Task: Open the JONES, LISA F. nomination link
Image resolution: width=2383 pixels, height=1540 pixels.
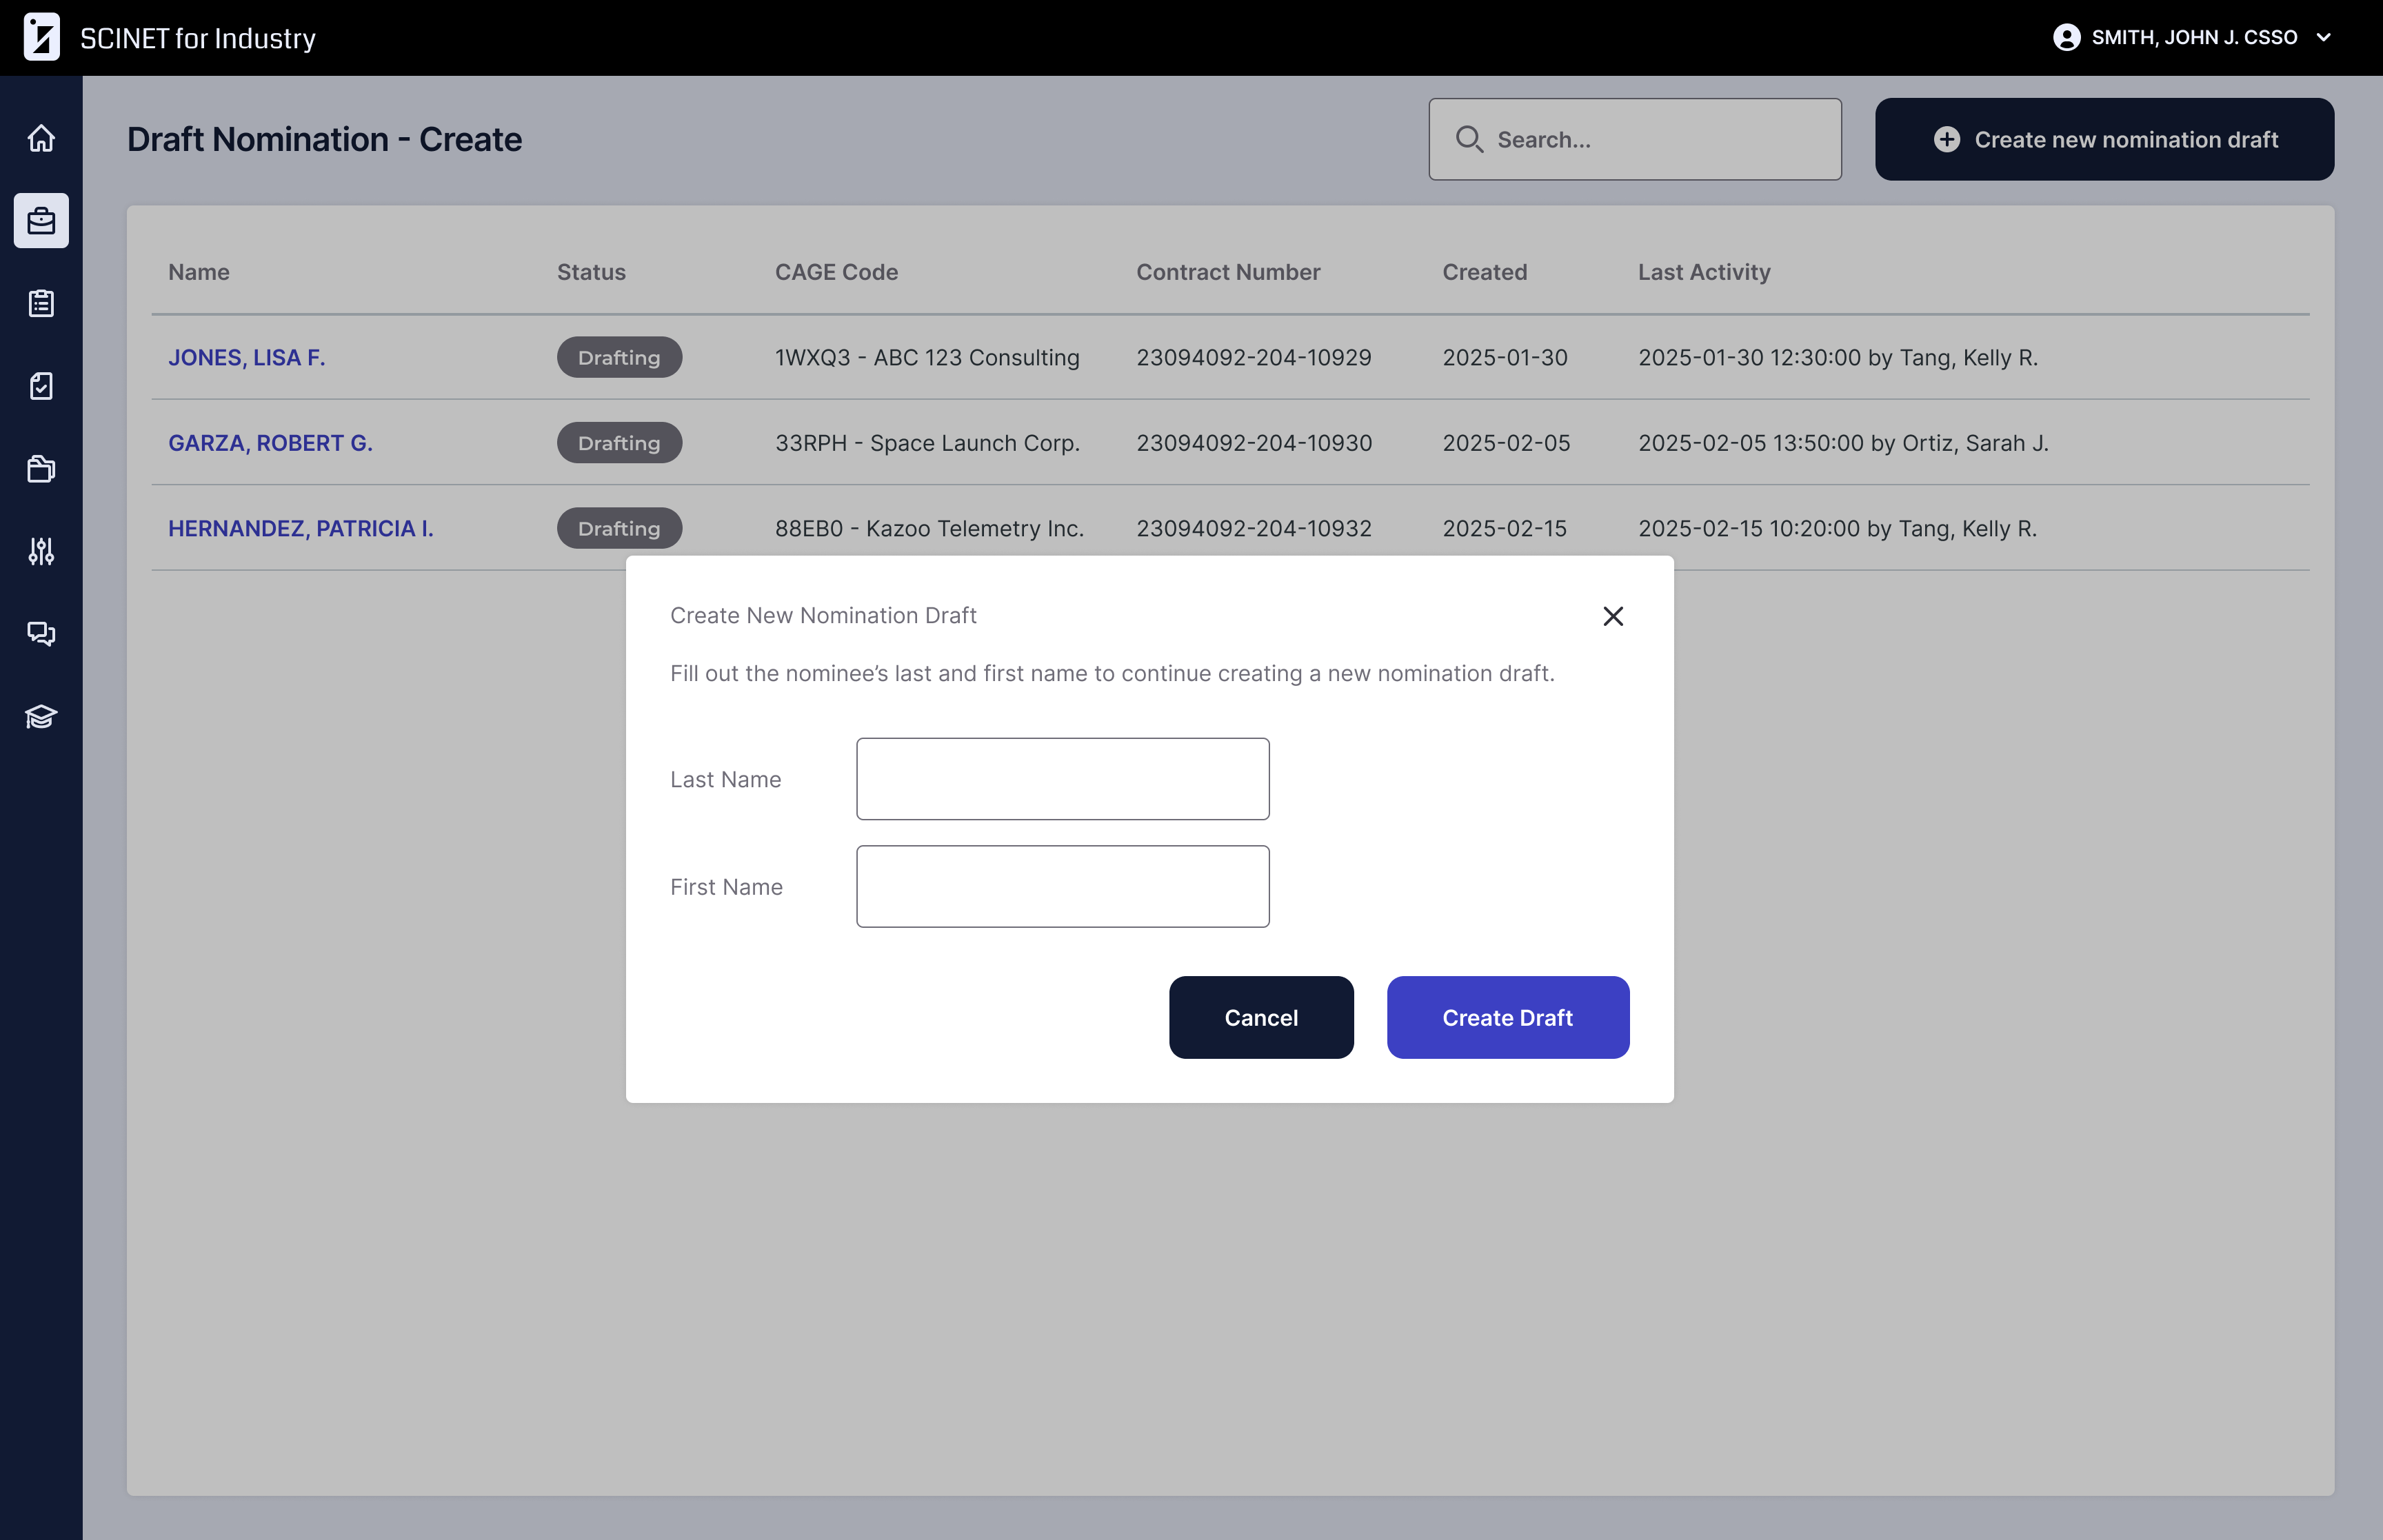Action: tap(246, 357)
